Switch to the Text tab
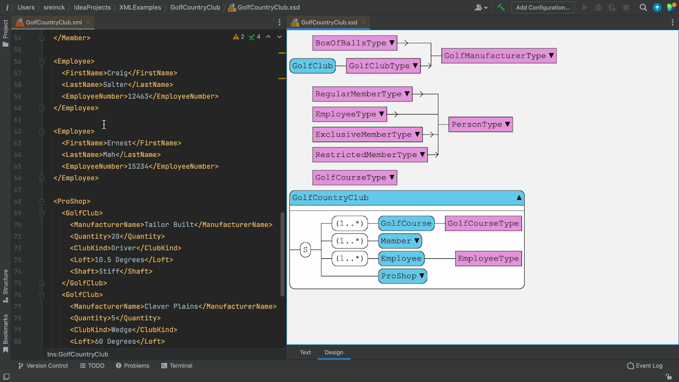Screen dimensions: 679x382 pyautogui.click(x=305, y=352)
